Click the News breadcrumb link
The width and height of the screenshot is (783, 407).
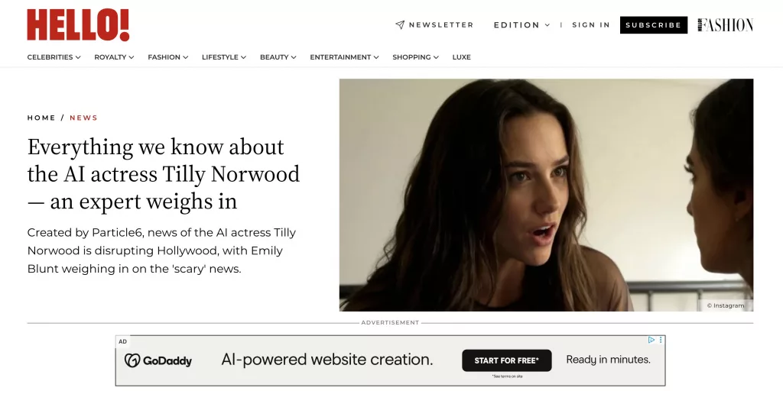tap(83, 118)
